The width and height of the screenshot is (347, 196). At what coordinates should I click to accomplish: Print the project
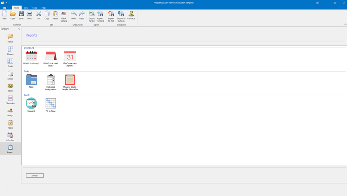click(29, 15)
